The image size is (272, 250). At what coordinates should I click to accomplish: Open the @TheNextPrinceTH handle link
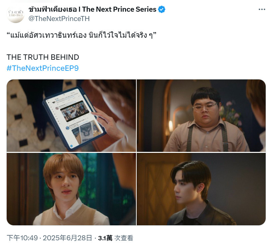pos(59,19)
